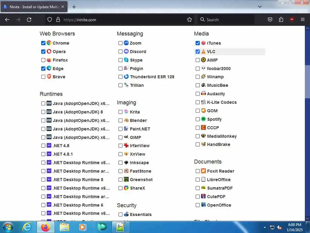Open Internet Explorer from the taskbar

click(27, 227)
